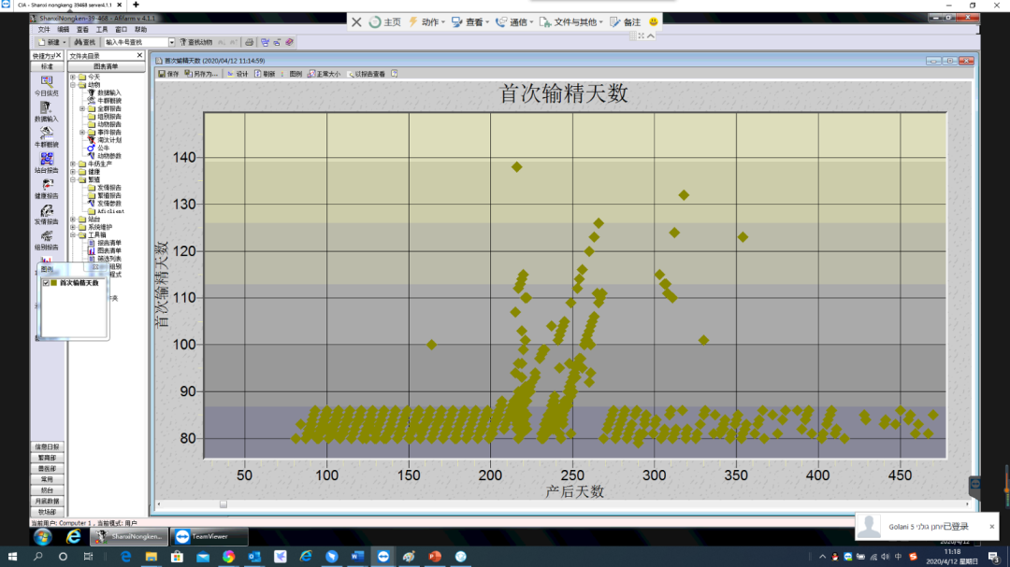1010x567 pixels.
Task: Select 图表清单 tree item under 工具箱
Action: [108, 251]
